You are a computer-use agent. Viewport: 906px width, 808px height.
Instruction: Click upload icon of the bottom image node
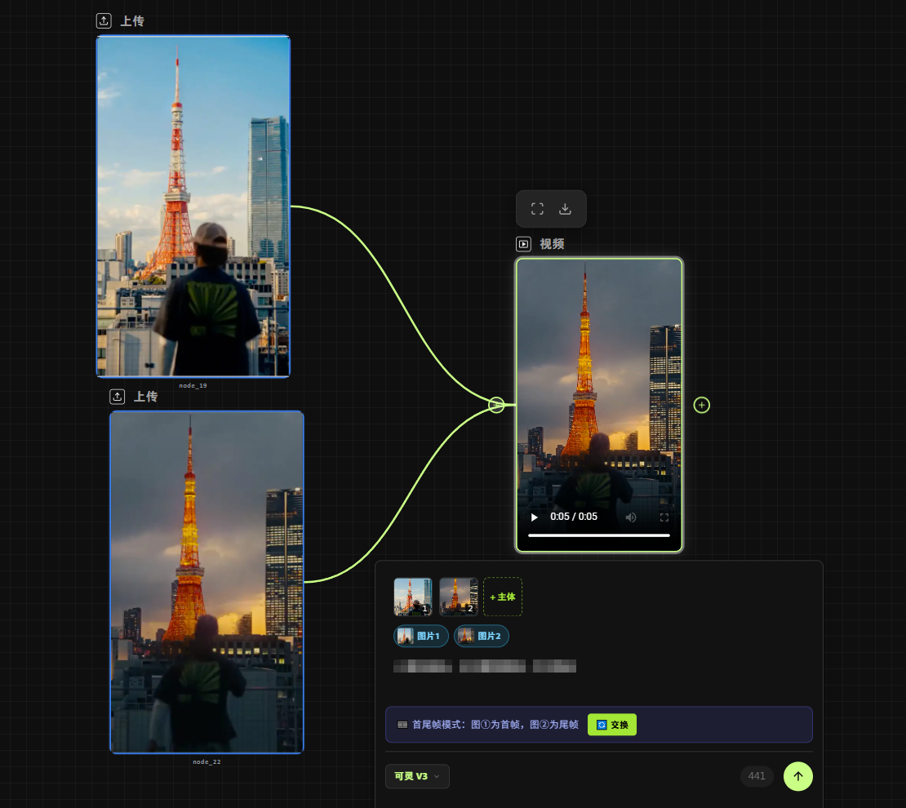click(x=118, y=397)
